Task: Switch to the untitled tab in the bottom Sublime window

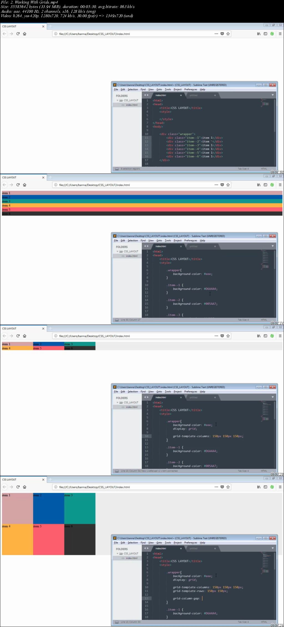Action: pos(194,548)
